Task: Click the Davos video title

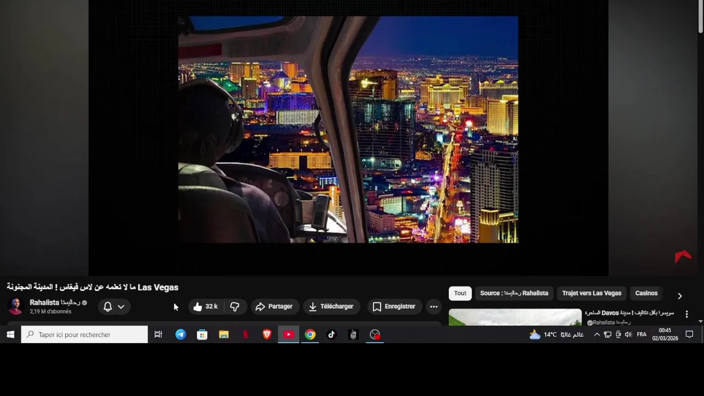Action: 629,313
